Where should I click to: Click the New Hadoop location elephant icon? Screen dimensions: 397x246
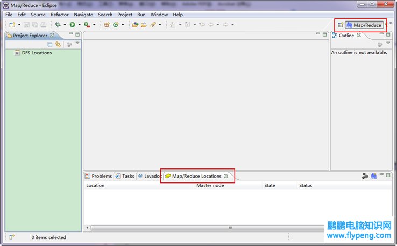point(373,176)
